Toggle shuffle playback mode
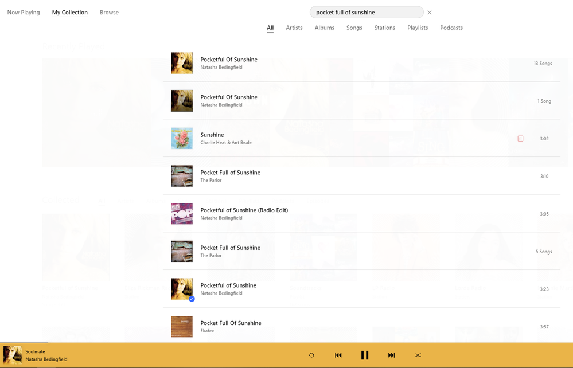 (x=418, y=355)
